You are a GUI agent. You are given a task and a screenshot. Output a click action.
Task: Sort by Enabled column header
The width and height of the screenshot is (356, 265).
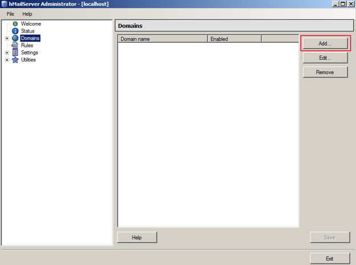pyautogui.click(x=234, y=39)
